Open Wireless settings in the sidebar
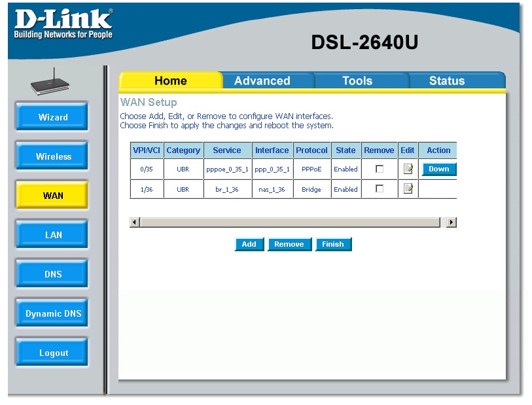The width and height of the screenshot is (532, 405). (x=53, y=156)
